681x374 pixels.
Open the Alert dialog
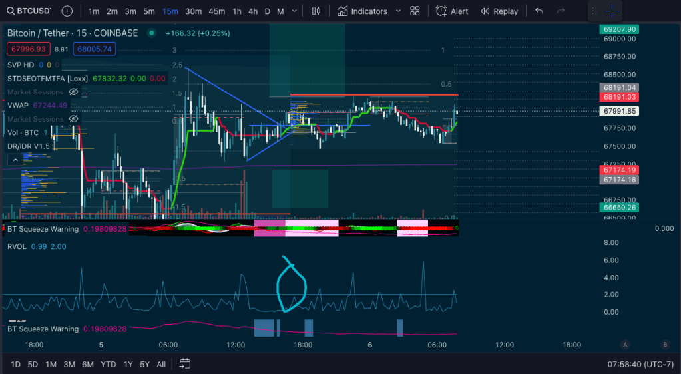(452, 11)
